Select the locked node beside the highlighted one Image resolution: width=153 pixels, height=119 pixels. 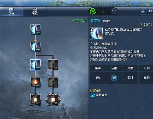(53, 65)
